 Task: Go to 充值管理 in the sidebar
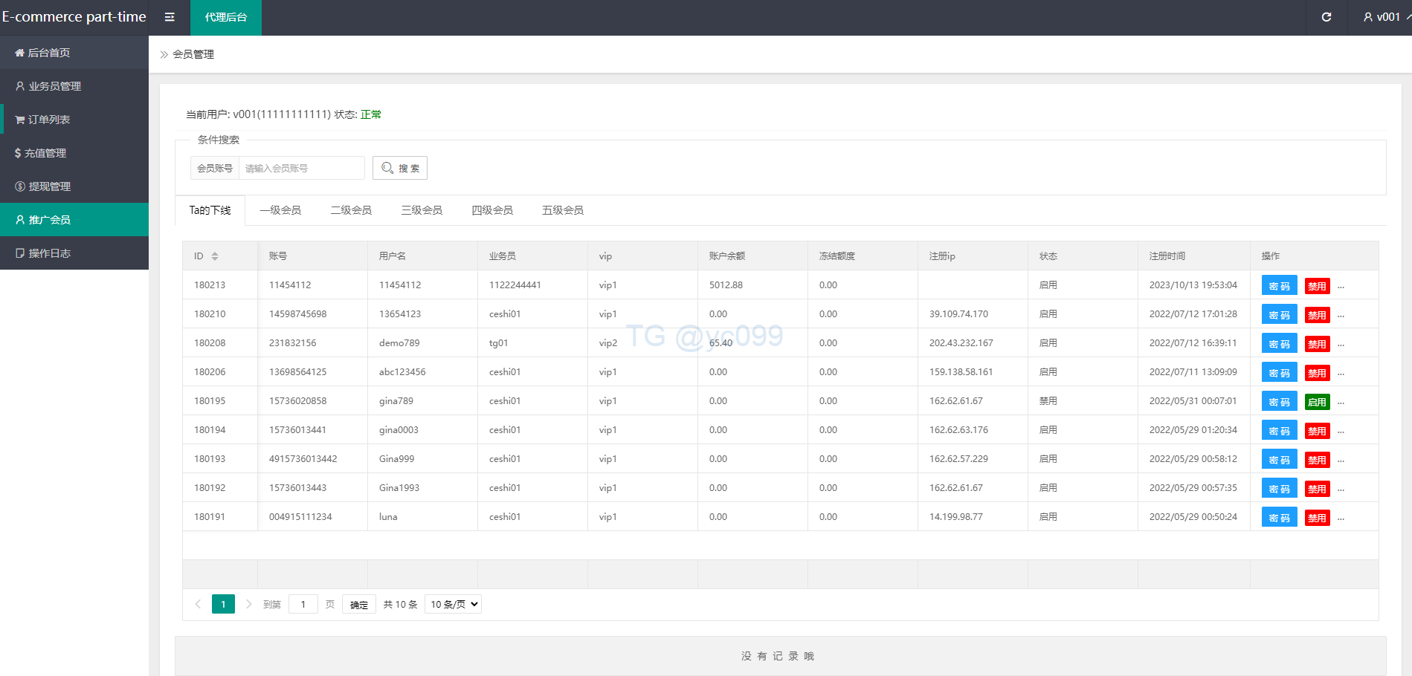pyautogui.click(x=45, y=153)
